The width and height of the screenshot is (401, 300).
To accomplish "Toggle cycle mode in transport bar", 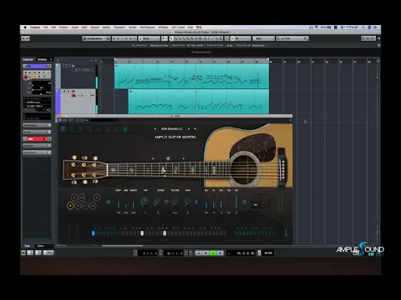I will click(199, 253).
